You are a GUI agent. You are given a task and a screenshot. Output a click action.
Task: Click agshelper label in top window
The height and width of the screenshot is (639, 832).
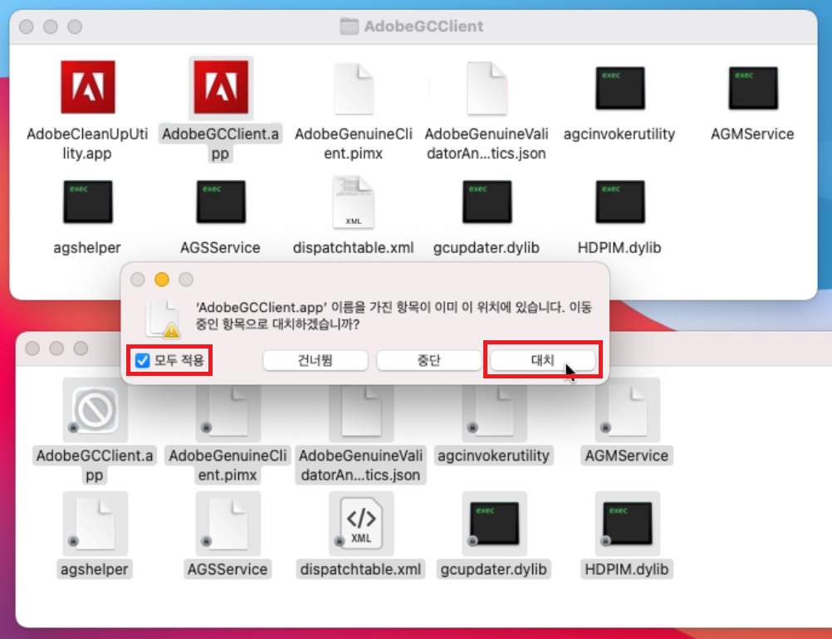tap(87, 247)
